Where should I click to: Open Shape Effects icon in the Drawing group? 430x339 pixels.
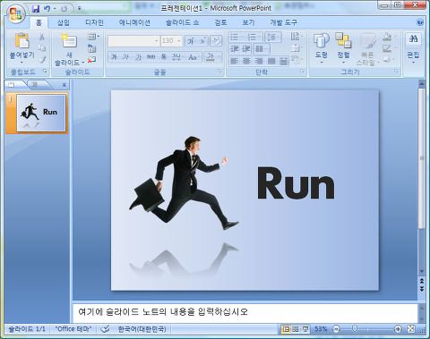coord(387,60)
